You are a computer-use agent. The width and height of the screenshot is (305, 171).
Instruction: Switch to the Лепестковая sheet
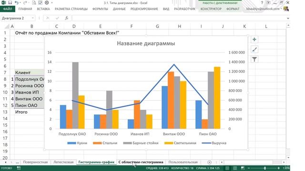coord(63,162)
